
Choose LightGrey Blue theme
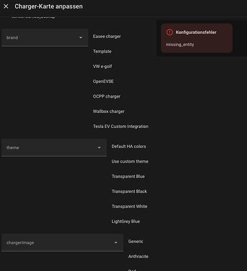(125, 222)
